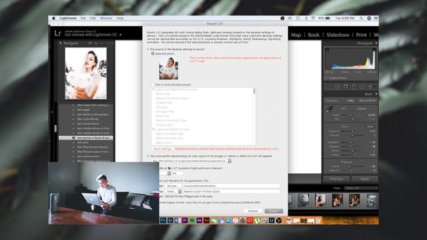Open the Photoshop icon in the Dock

tap(163, 221)
